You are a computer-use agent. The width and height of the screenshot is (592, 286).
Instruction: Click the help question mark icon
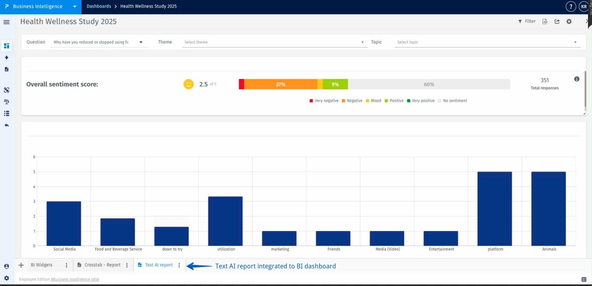pyautogui.click(x=571, y=6)
